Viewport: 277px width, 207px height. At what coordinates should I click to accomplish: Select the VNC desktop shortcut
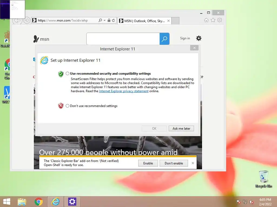[x=6, y=95]
